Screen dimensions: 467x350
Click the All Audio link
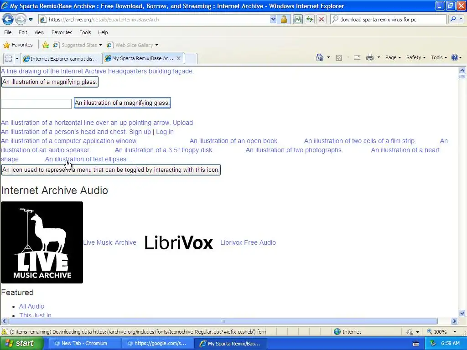pyautogui.click(x=31, y=306)
